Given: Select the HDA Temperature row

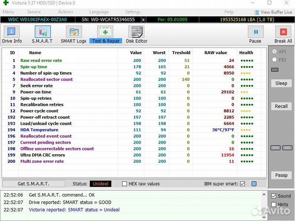Looking at the screenshot, I should coord(134,130).
